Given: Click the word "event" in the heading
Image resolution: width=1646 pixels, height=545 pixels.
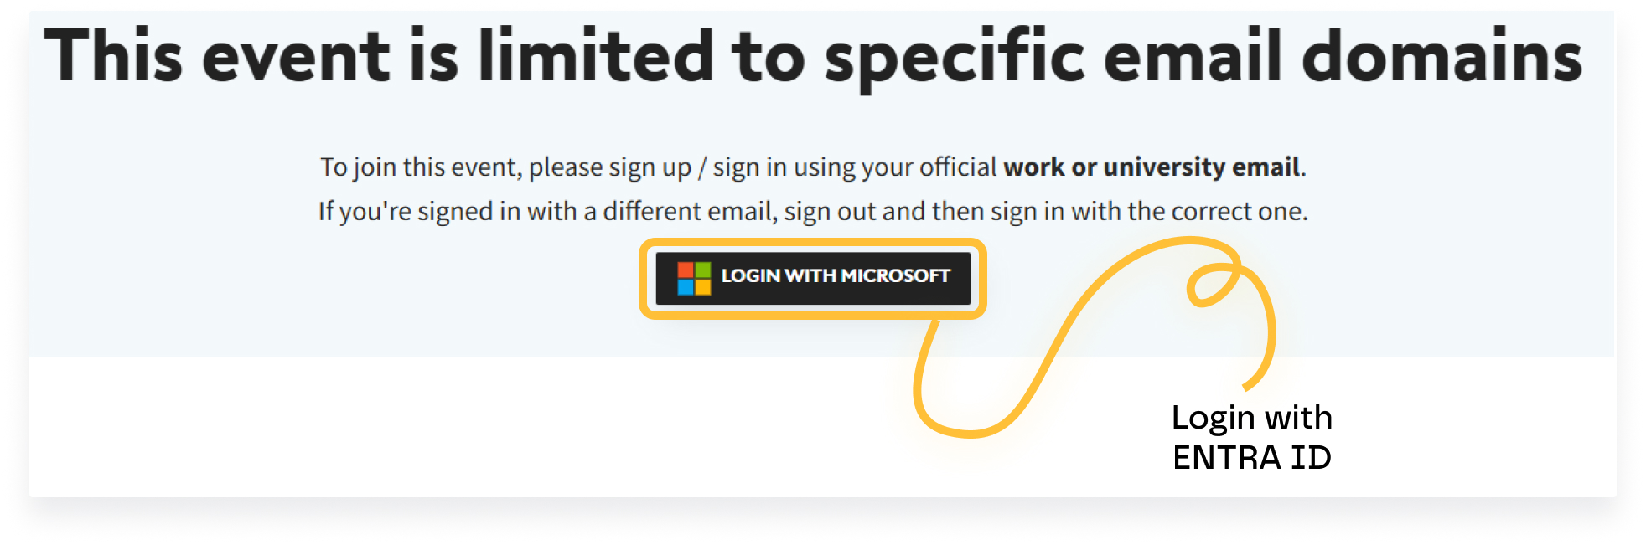Looking at the screenshot, I should coord(296,57).
